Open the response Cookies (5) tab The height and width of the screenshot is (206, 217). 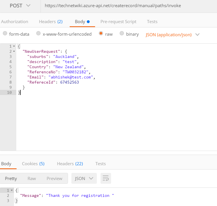click(33, 164)
